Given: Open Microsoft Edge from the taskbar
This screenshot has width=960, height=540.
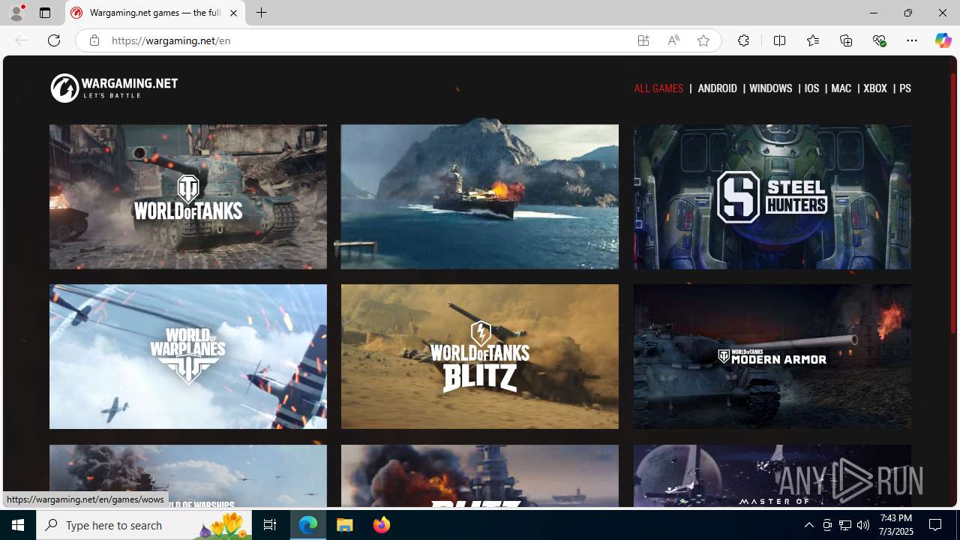Looking at the screenshot, I should 308,525.
